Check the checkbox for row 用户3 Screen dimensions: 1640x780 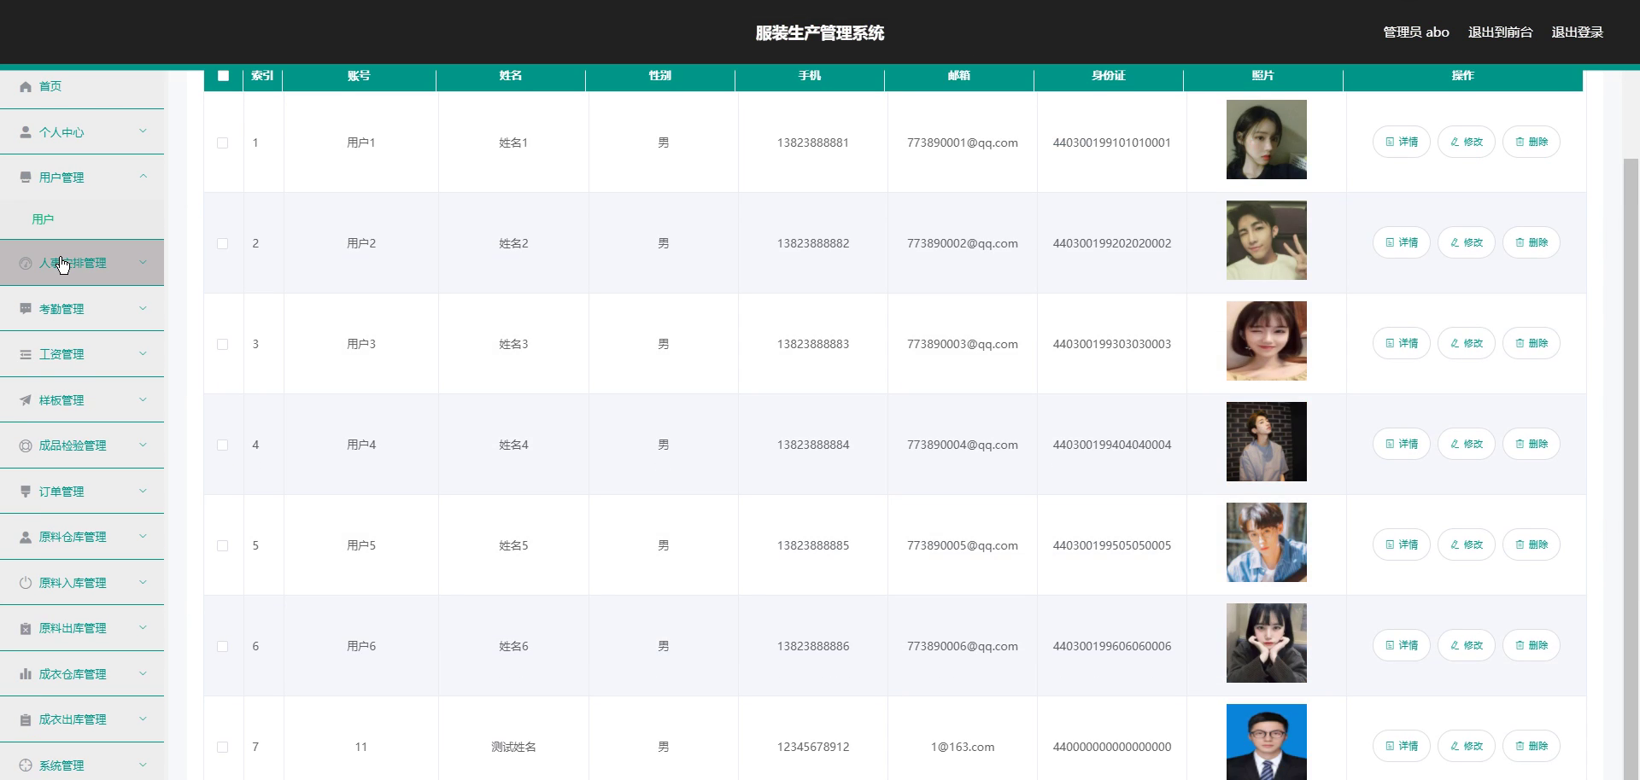click(223, 344)
